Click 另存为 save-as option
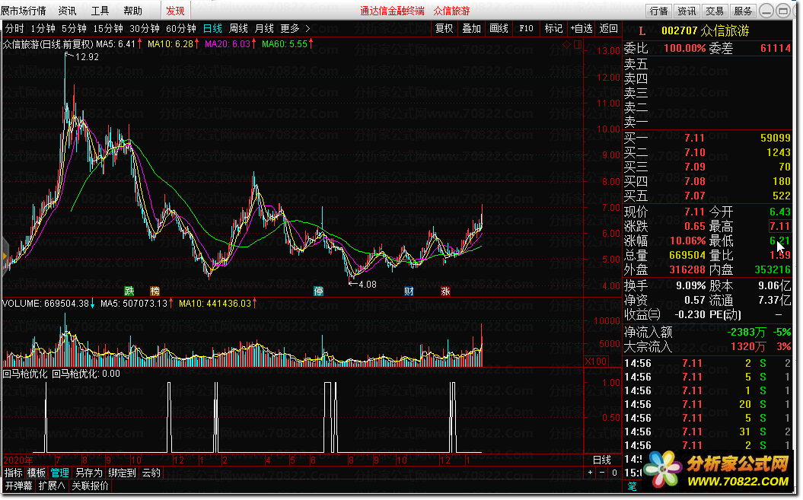Image resolution: width=803 pixels, height=500 pixels. tap(88, 473)
